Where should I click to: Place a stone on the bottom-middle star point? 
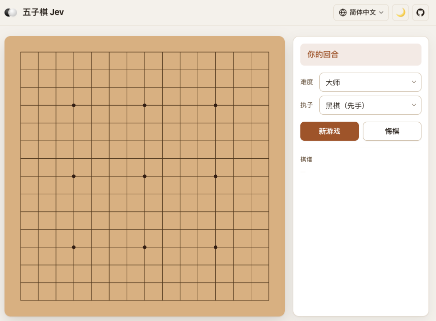(145, 247)
